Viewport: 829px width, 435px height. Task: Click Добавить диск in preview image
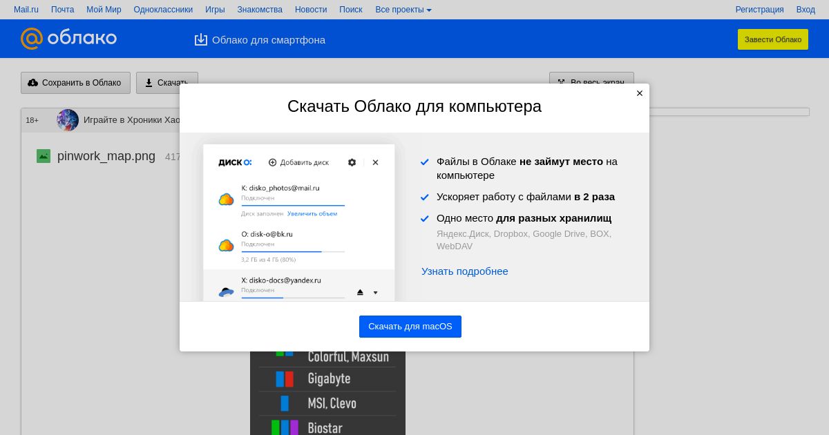coord(298,162)
